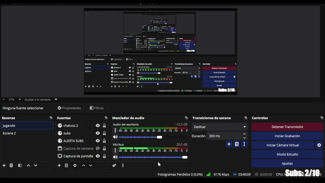Unlock the chatvoz 2 source
The image size is (325, 183).
104,126
